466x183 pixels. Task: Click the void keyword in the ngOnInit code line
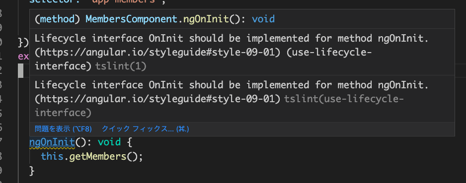(x=109, y=142)
